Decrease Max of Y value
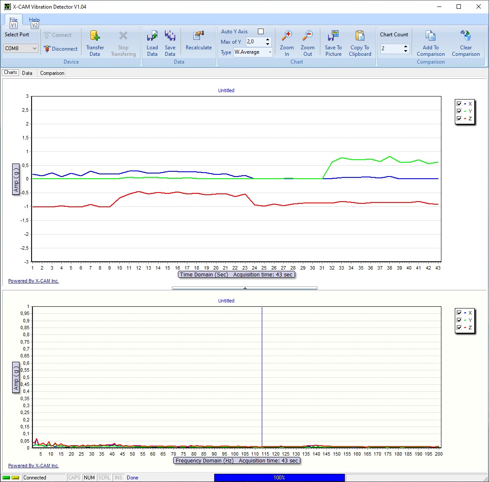 [267, 44]
